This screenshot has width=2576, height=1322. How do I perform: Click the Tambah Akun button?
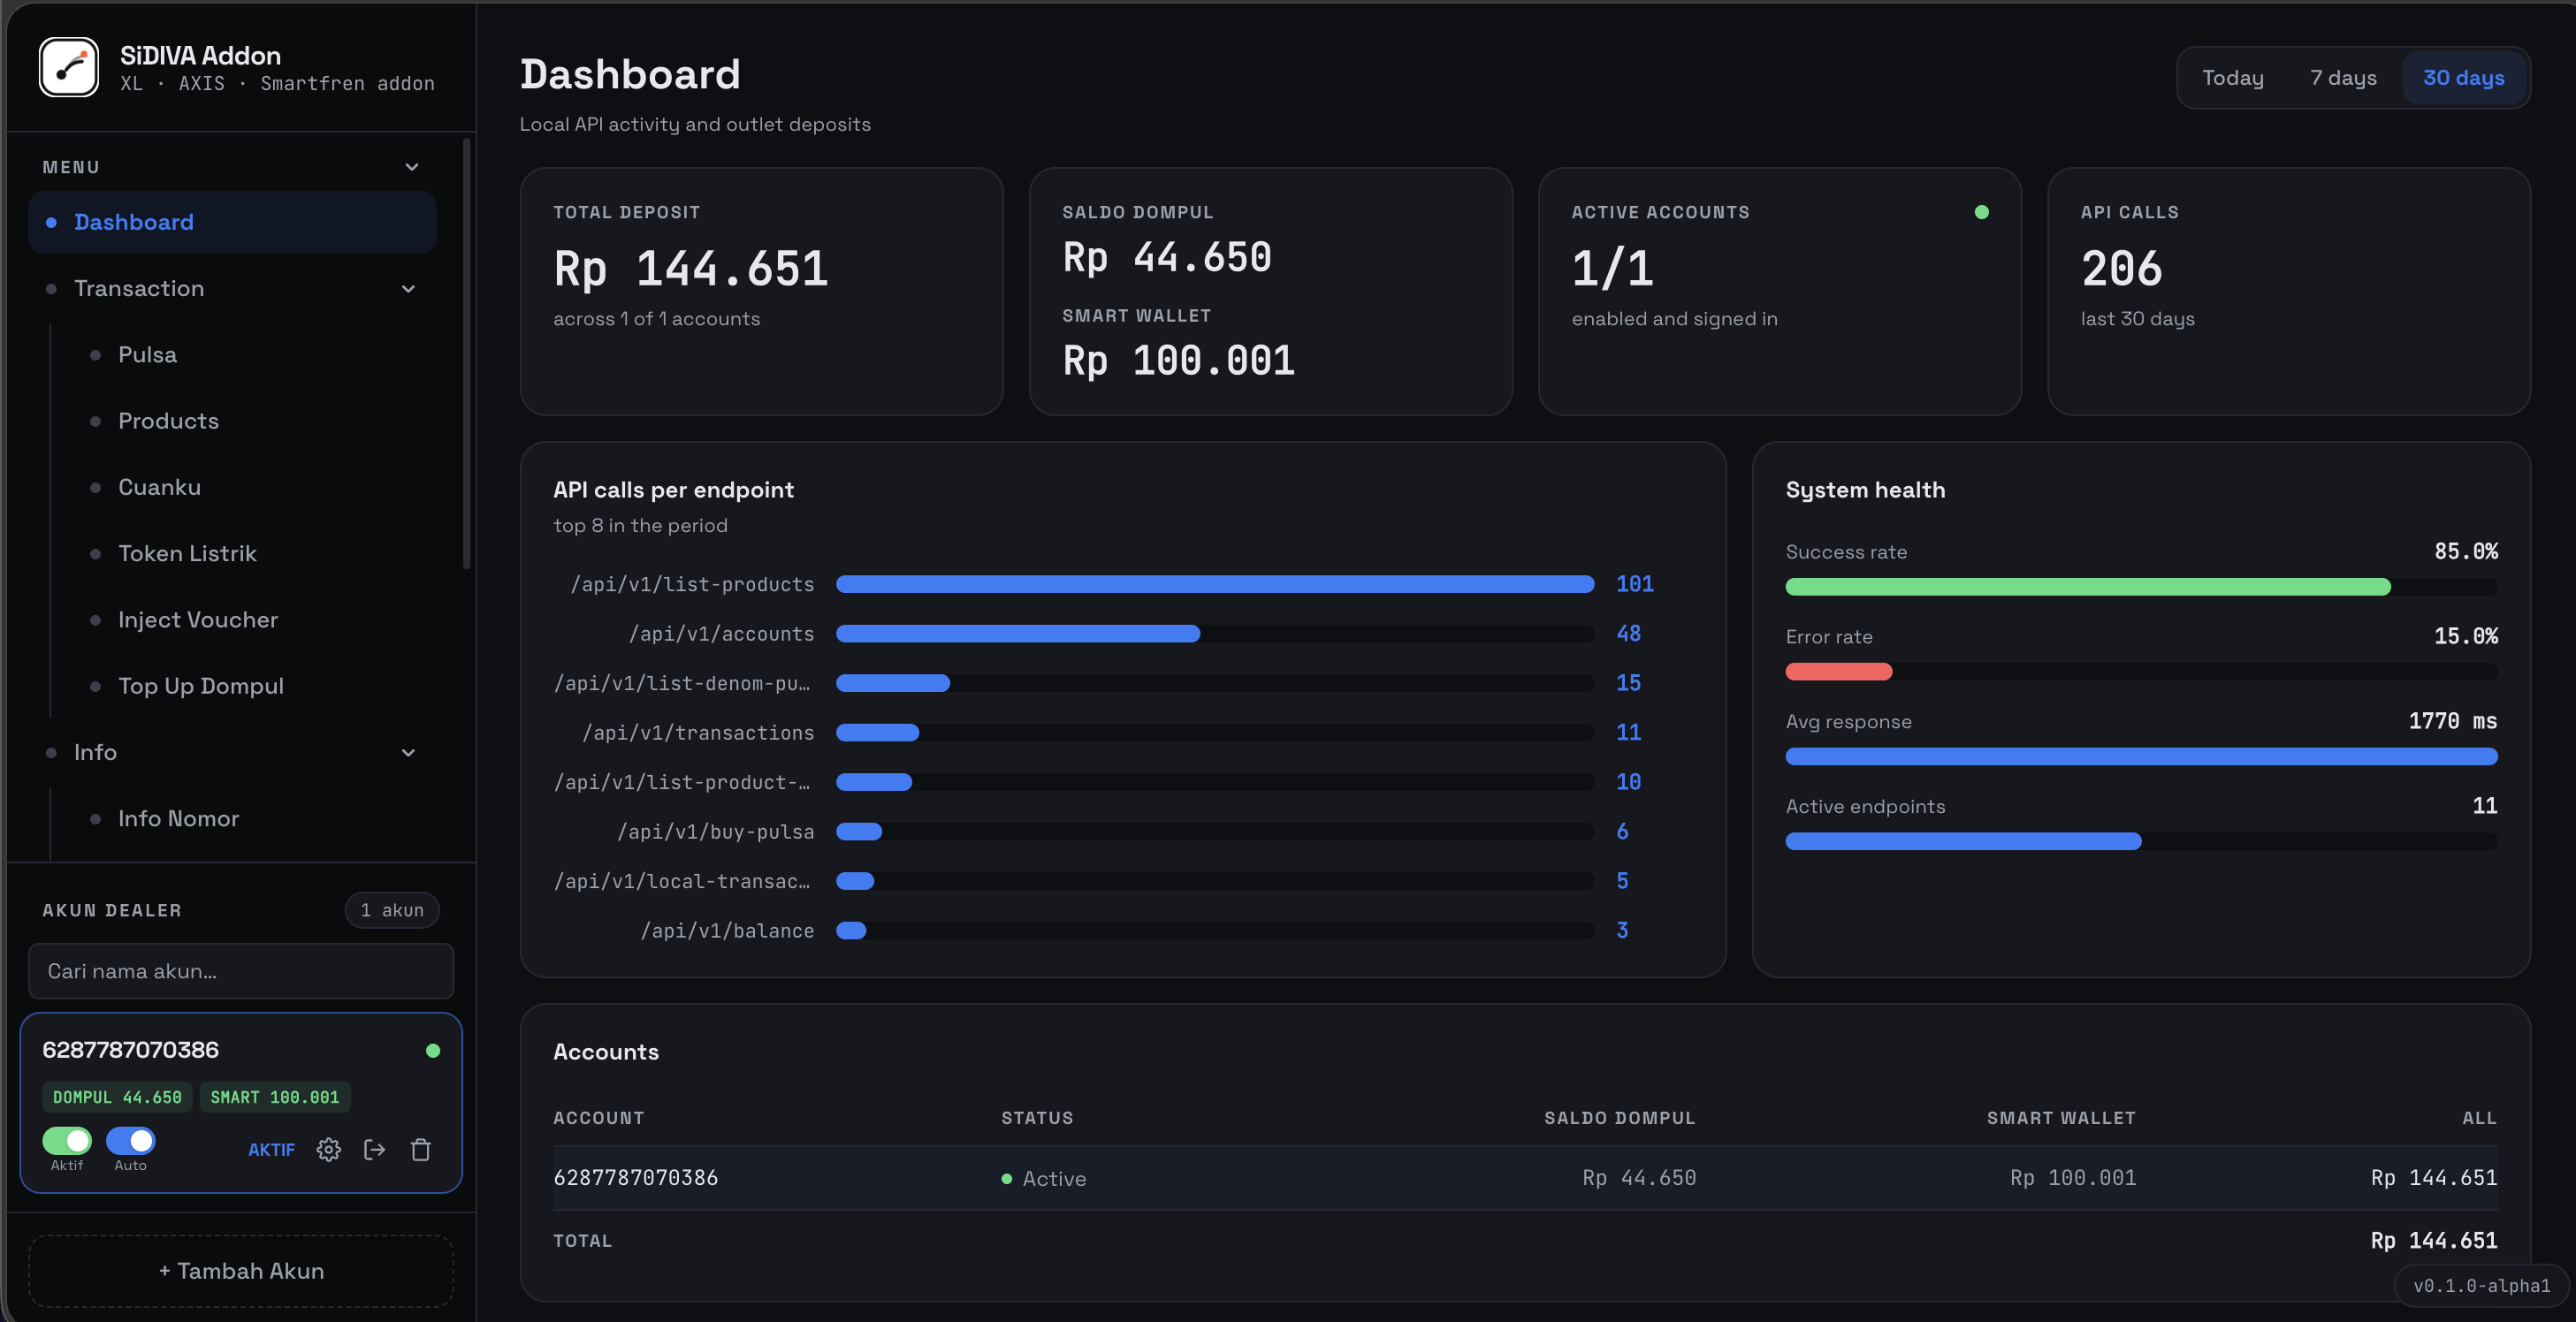(241, 1271)
